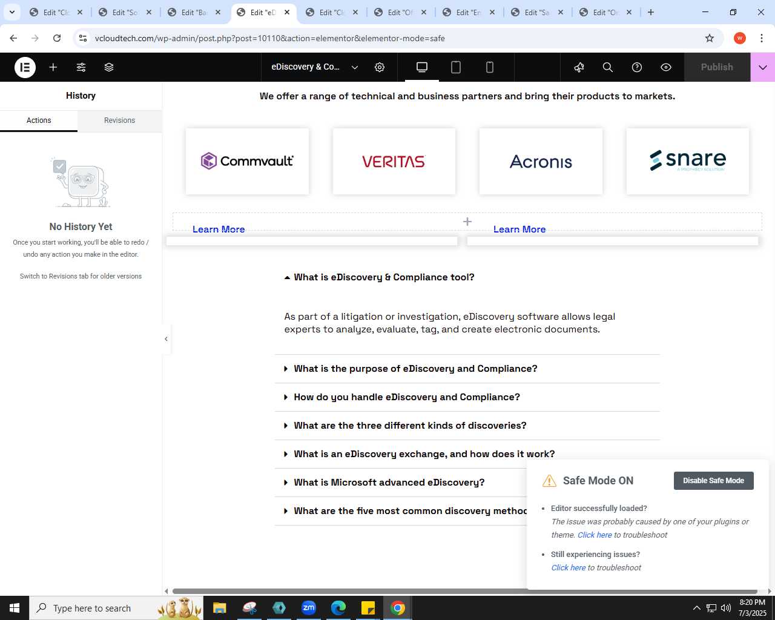Open the Structure layers icon
775x620 pixels.
click(x=109, y=67)
